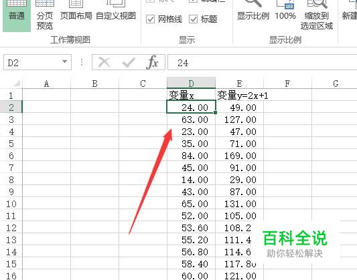Open 显示比例 zoom dialog
357x280 pixels.
click(x=253, y=11)
